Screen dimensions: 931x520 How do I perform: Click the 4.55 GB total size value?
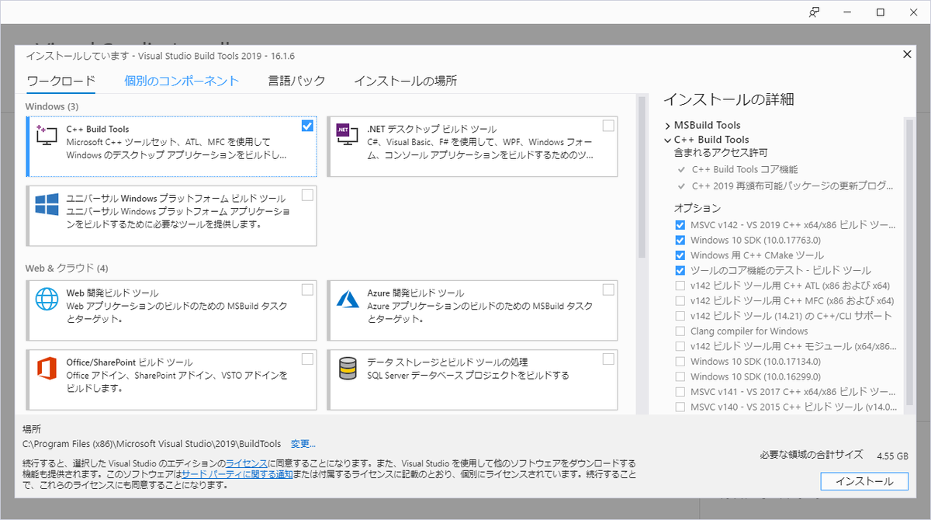pyautogui.click(x=892, y=456)
